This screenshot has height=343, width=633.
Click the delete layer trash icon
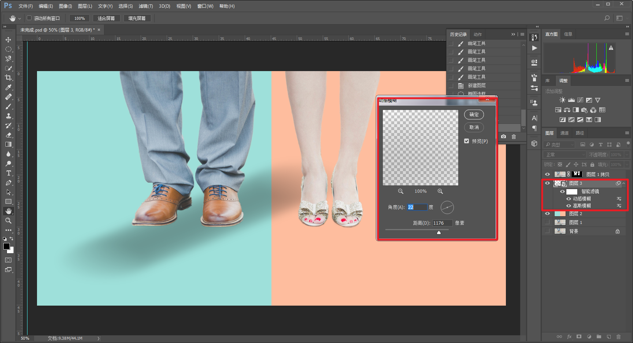pos(618,336)
